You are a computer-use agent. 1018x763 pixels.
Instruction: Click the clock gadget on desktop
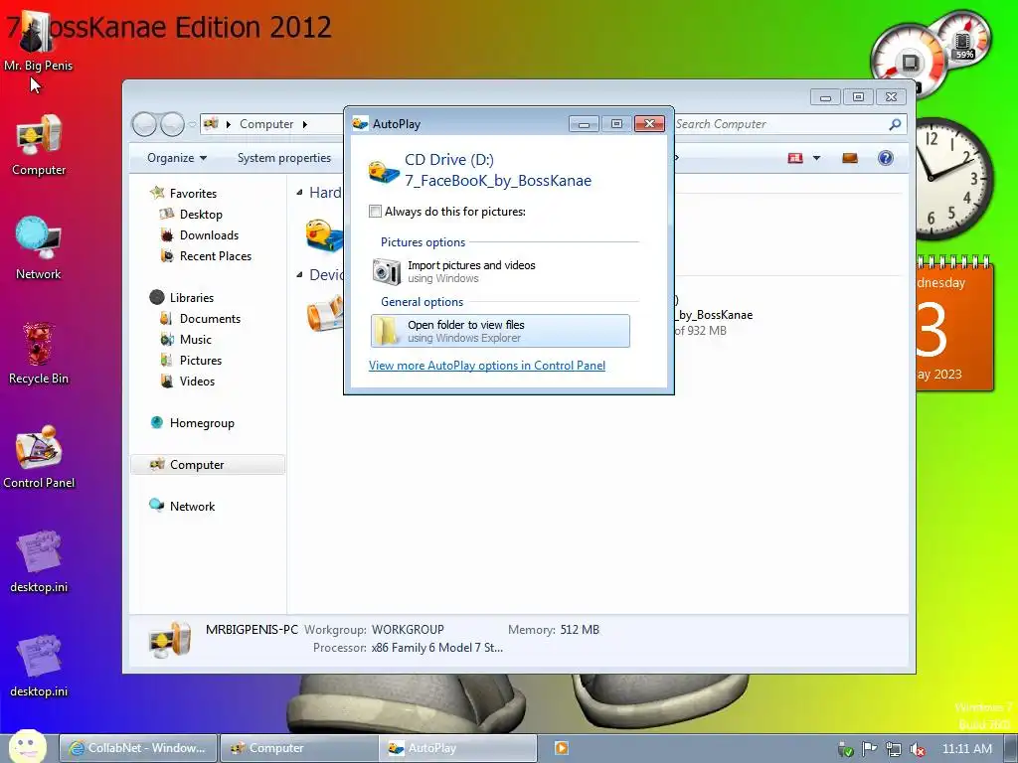953,179
